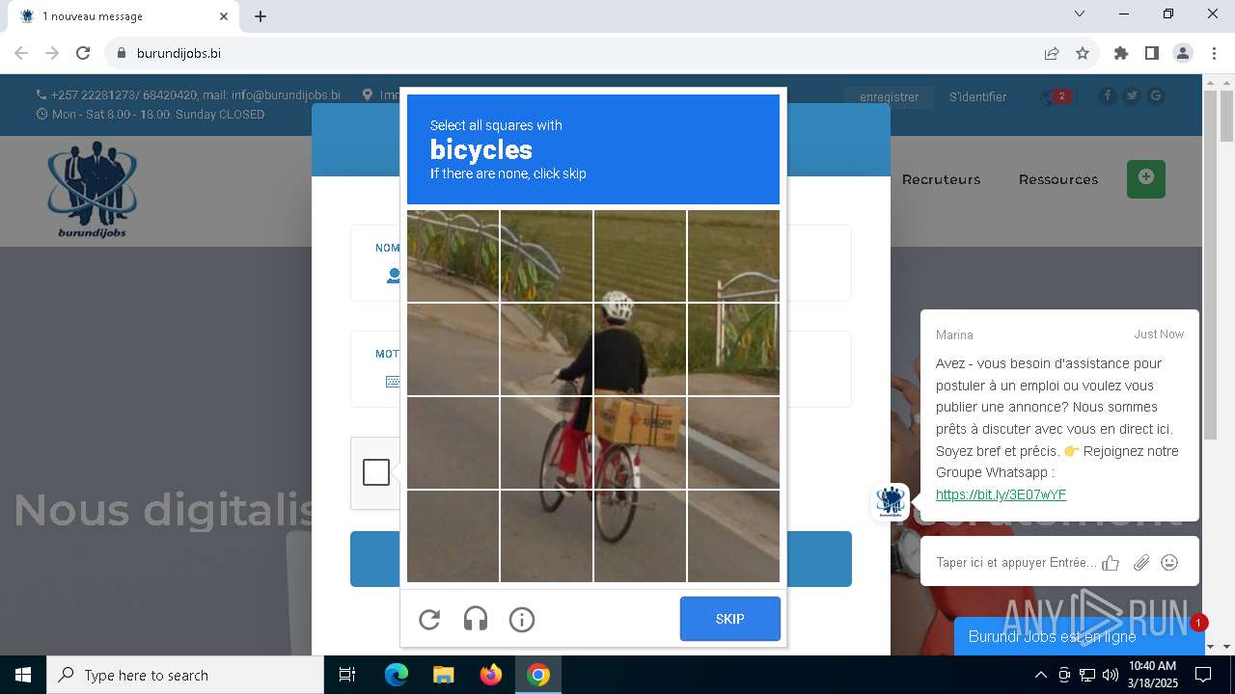Click the S'identifier link

[x=978, y=96]
